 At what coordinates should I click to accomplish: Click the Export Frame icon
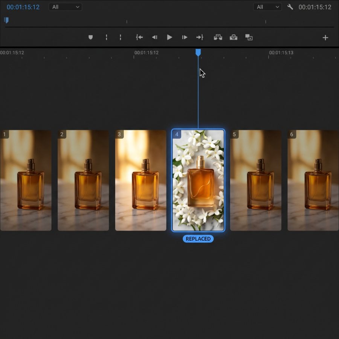[249, 37]
